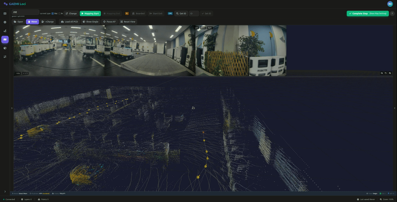The height and width of the screenshot is (202, 397).
Task: Switch to the Left camera tab
Action: (x=197, y=28)
